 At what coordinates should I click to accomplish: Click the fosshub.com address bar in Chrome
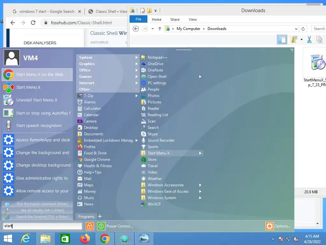coord(81,23)
